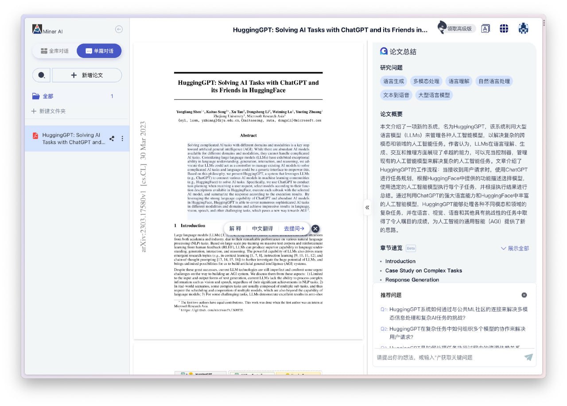Click 去提问 in the selection popup
567x406 pixels.
(x=294, y=228)
